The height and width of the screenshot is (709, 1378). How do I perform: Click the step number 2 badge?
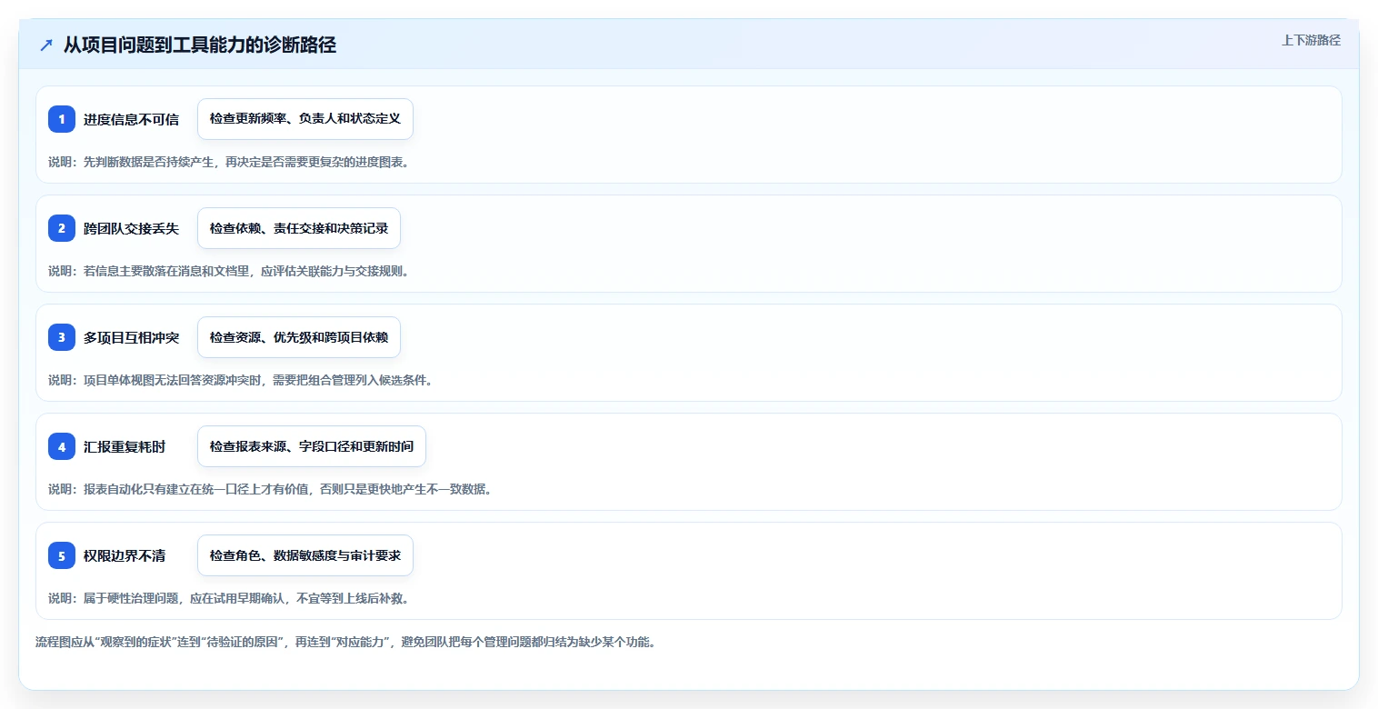(62, 228)
